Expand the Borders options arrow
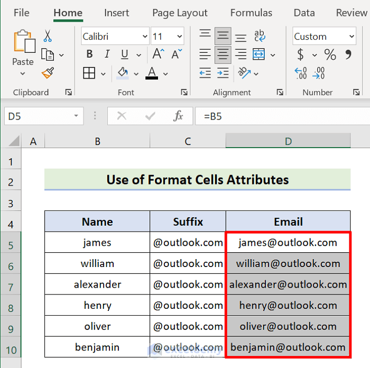Screen dimensions: 370x368 (x=103, y=74)
